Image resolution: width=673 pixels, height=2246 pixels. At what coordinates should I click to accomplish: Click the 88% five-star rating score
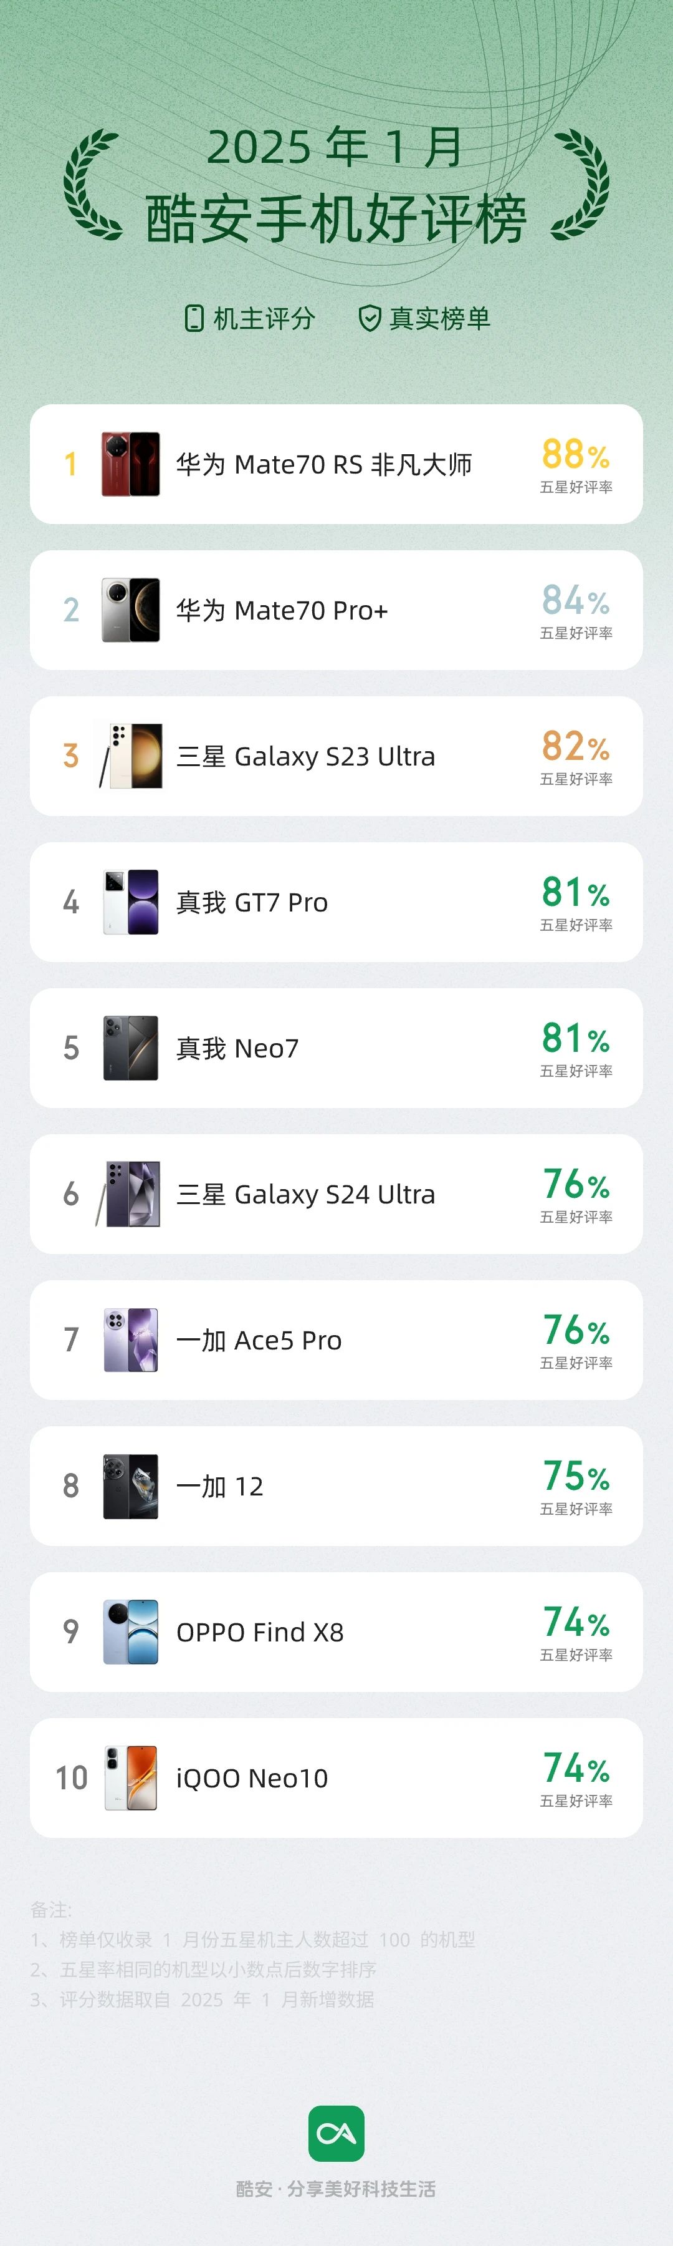coord(576,454)
